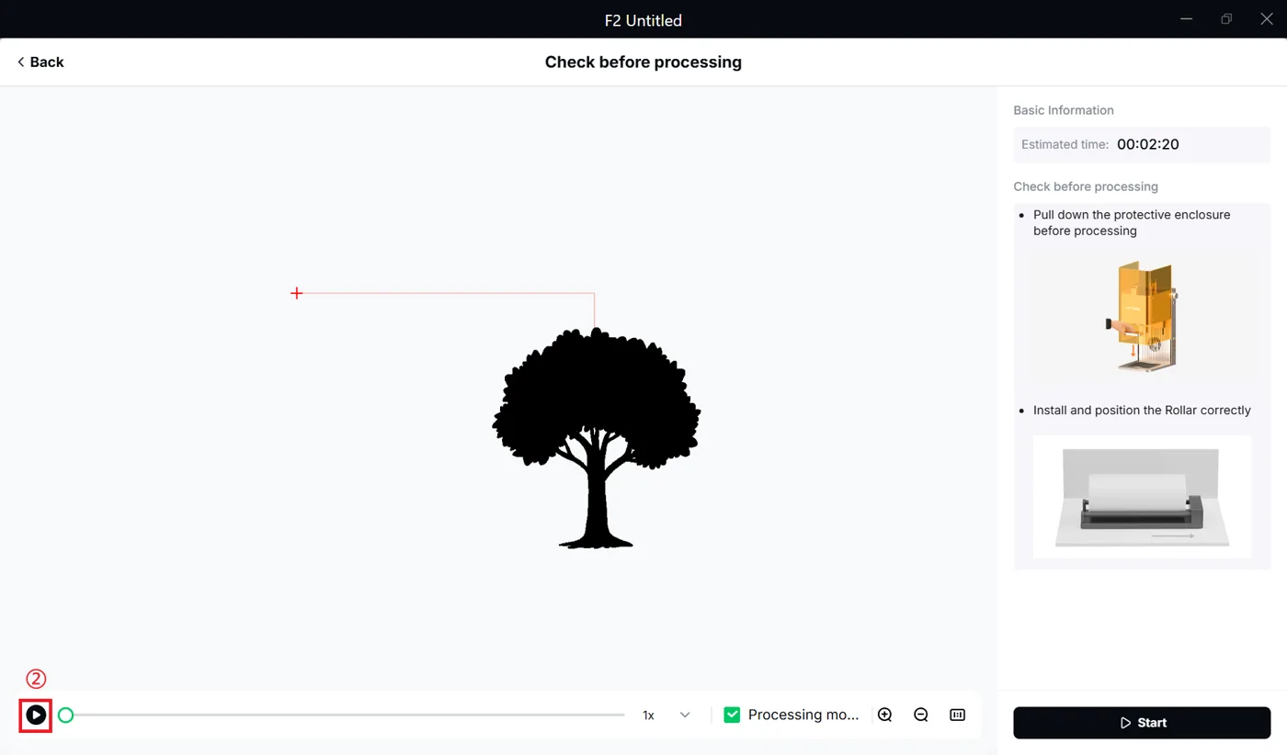Viewport: 1287px width, 755px height.
Task: Click the green preview progress slider handle
Action: [x=65, y=715]
